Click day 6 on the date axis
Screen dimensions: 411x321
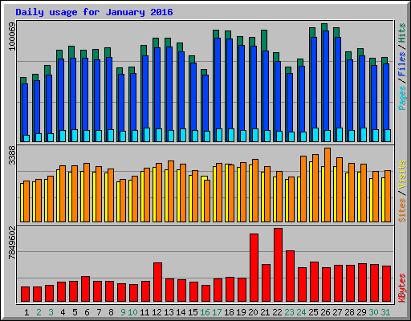87,312
